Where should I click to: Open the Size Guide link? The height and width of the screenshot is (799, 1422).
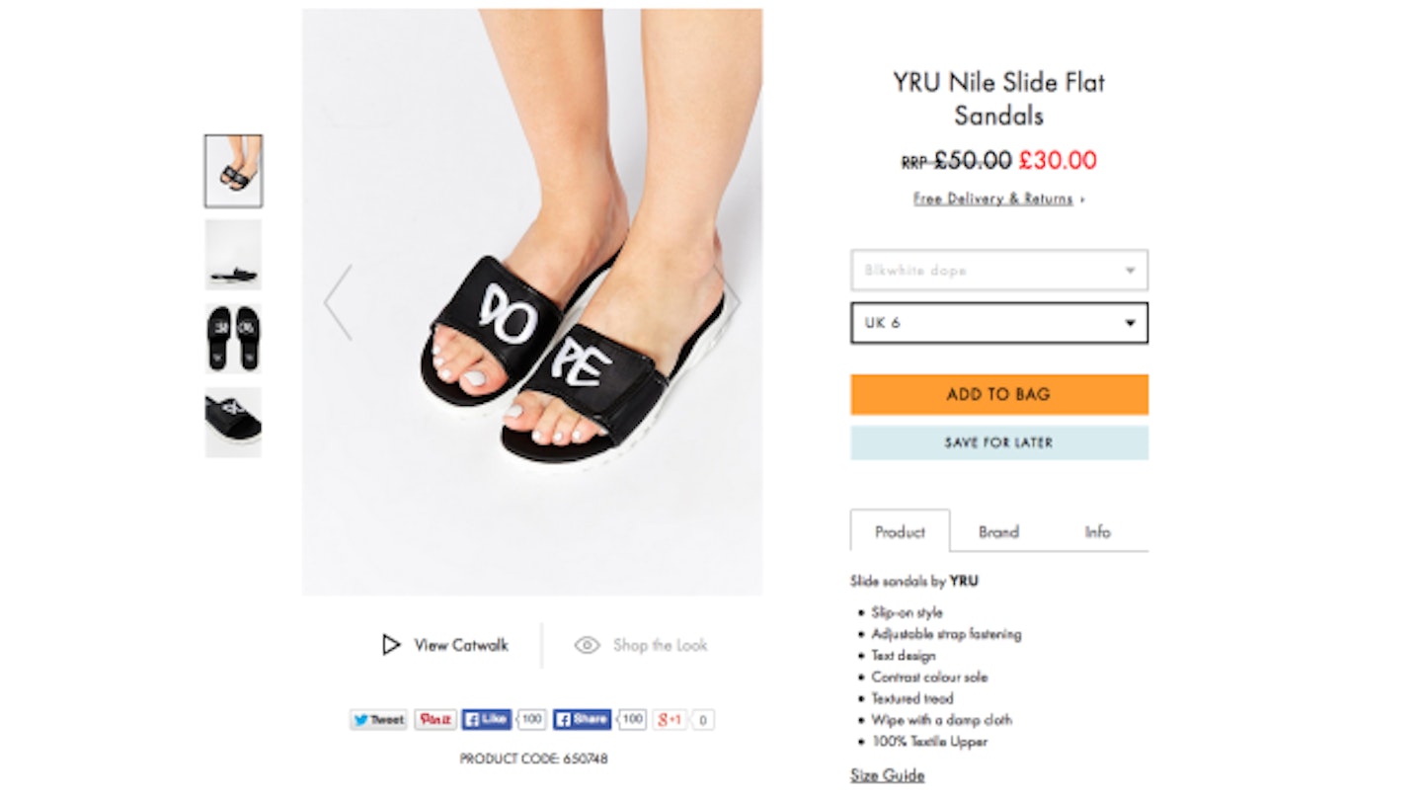coord(887,775)
